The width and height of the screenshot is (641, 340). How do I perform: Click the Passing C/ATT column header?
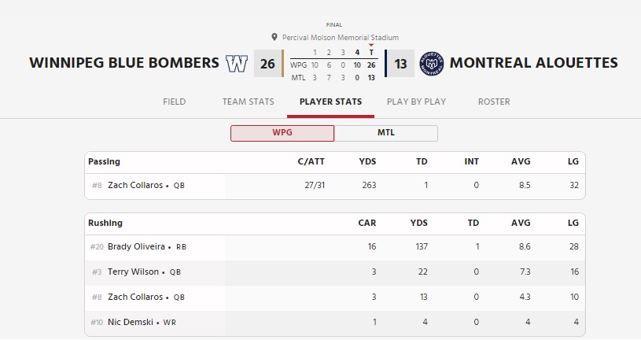coord(311,161)
